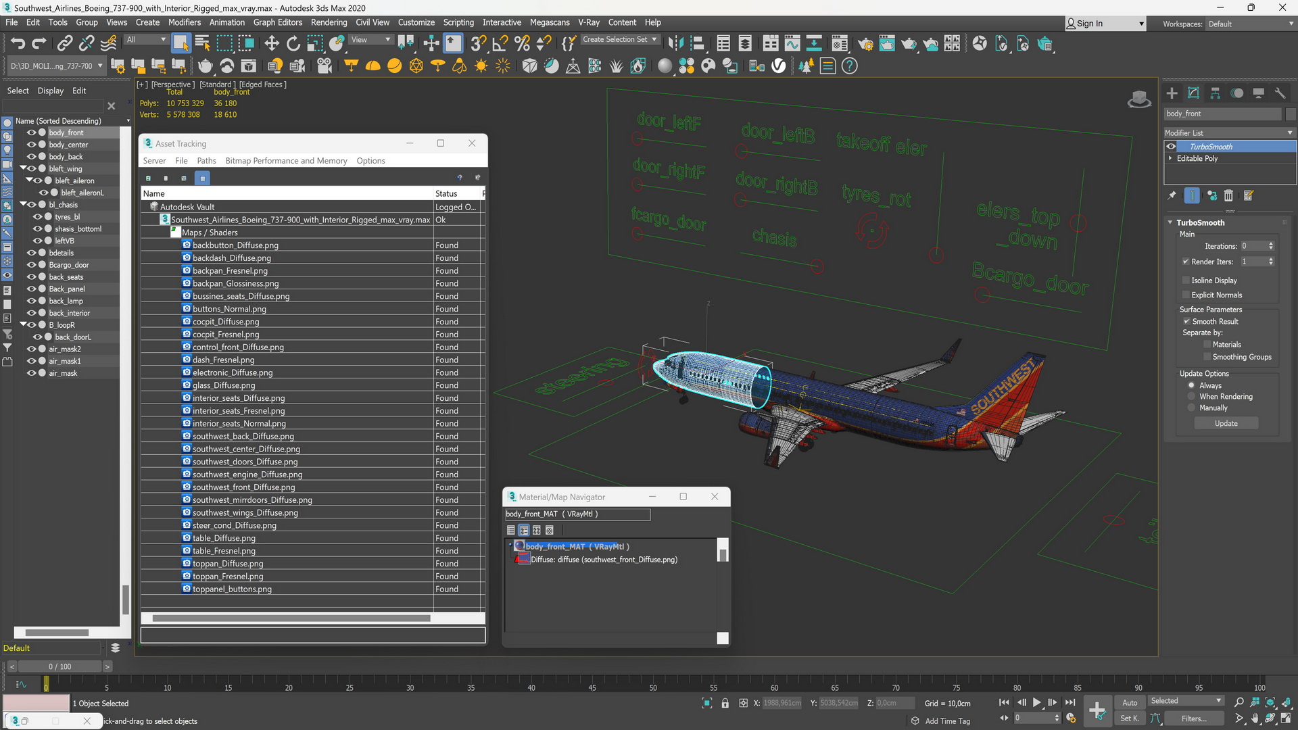1298x730 pixels.
Task: Open the Modifiers menu
Action: 185,22
